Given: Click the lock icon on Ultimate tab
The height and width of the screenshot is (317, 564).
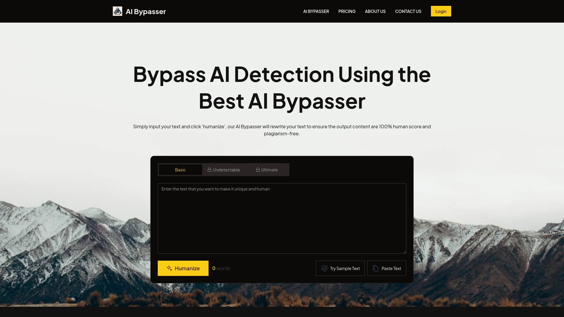Looking at the screenshot, I should coord(258,170).
